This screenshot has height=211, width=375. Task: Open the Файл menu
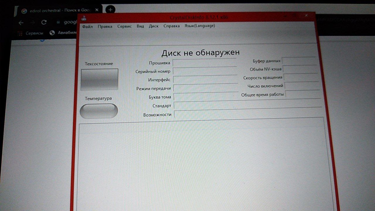tap(87, 27)
